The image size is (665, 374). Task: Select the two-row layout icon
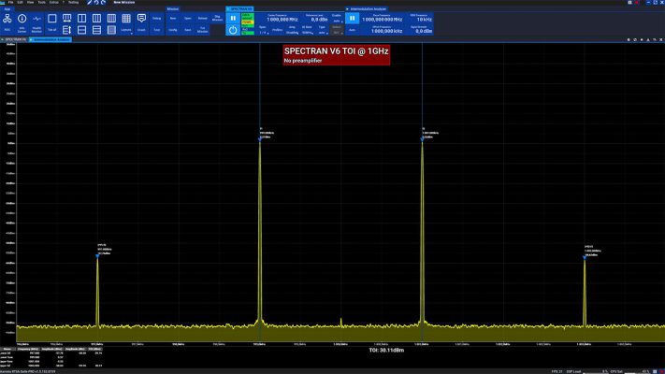(x=82, y=30)
